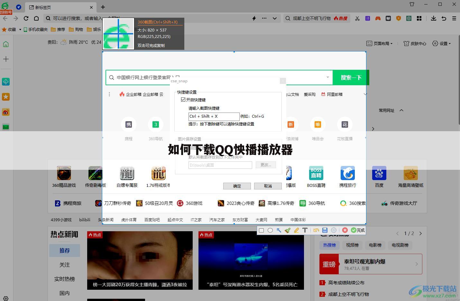Select the rectangle tool in screenshot toolbar
This screenshot has width=460, height=301.
coord(261,230)
